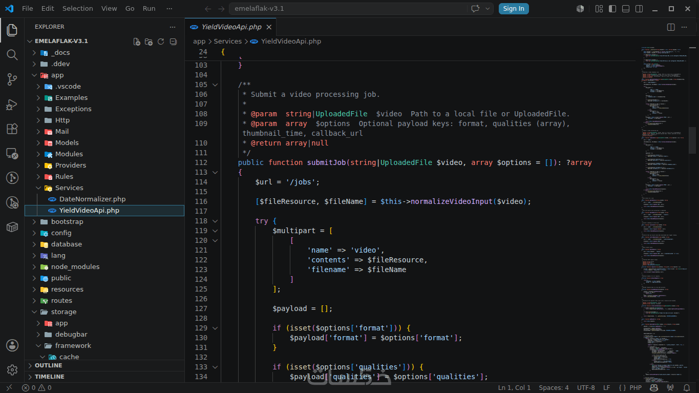Viewport: 699px width, 393px height.
Task: Fold the try block at line 118
Action: [215, 221]
